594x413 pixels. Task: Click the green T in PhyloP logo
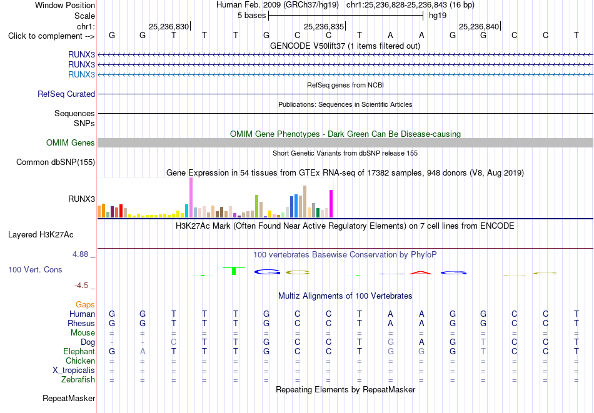(x=234, y=271)
